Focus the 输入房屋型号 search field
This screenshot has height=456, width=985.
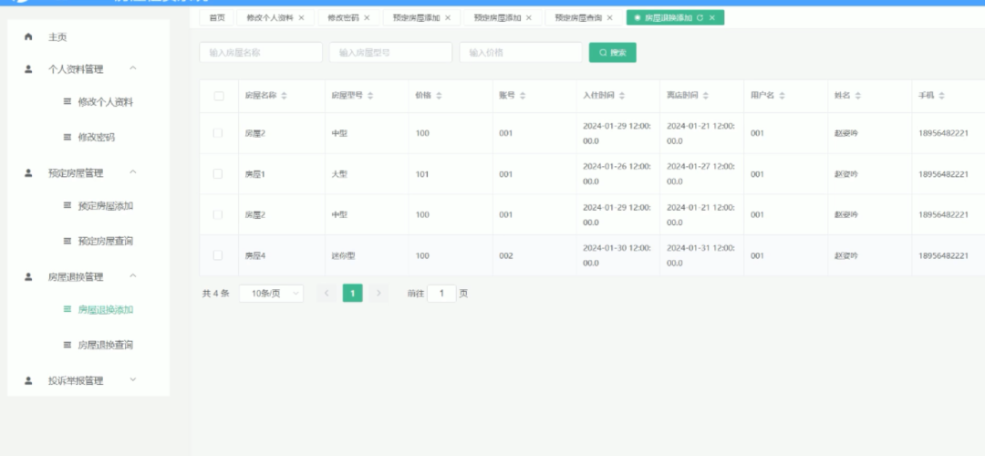[x=390, y=53]
